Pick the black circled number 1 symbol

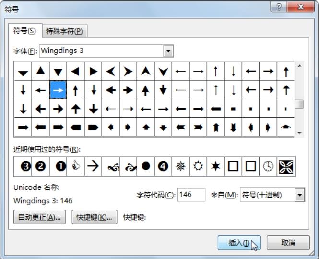[x=61, y=166]
